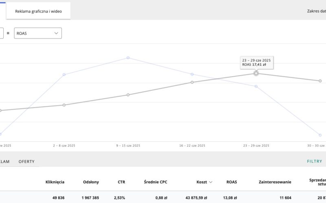
Task: Select ROAS data point for 16 – 22 cze 2025
Action: (192, 82)
